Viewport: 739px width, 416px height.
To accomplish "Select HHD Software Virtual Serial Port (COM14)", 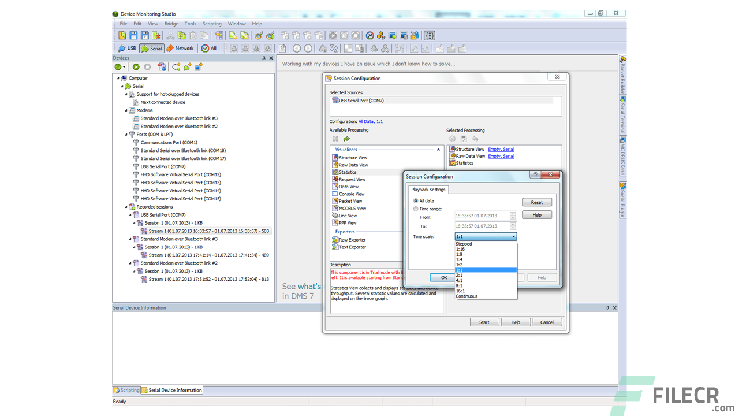I will point(177,191).
